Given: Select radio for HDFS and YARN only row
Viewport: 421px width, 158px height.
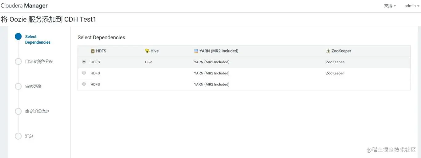Looking at the screenshot, I should 84,84.
